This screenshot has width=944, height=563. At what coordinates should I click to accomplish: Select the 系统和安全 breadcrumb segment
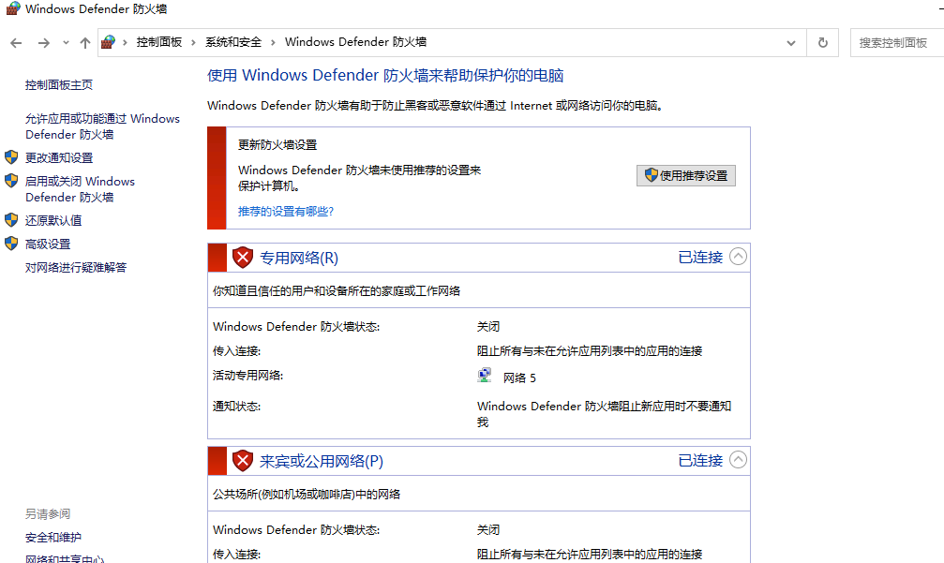[233, 42]
